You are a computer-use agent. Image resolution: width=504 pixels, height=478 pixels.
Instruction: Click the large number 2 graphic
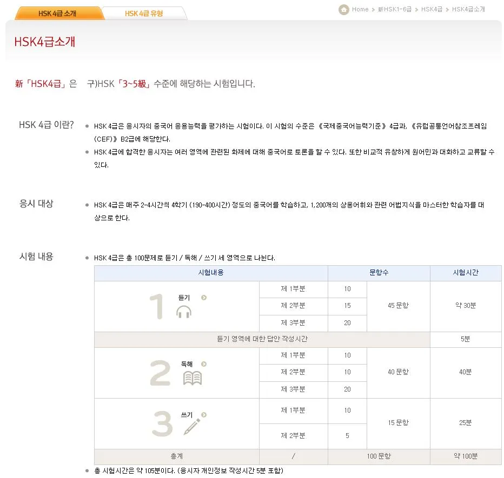[x=160, y=373]
